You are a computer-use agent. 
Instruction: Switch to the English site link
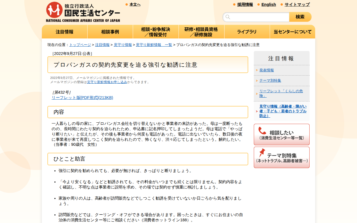pyautogui.click(x=269, y=4)
